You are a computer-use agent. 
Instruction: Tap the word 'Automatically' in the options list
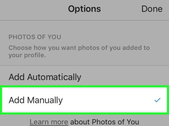(54, 77)
